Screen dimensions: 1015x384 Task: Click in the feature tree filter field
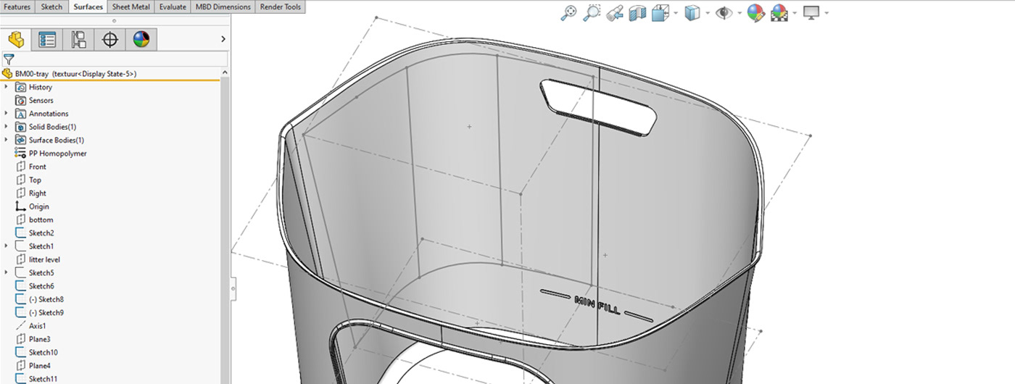(122, 59)
